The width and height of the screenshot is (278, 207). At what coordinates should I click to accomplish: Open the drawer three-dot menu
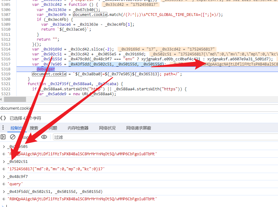(x=3, y=128)
